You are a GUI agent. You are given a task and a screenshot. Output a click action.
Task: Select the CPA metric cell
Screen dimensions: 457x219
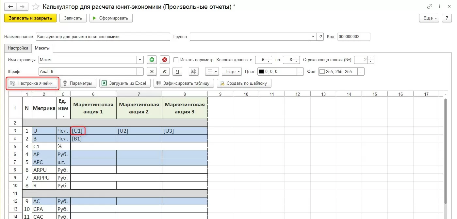44,209
